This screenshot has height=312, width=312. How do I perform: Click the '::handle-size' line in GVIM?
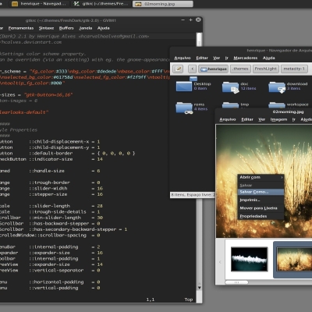point(49,171)
